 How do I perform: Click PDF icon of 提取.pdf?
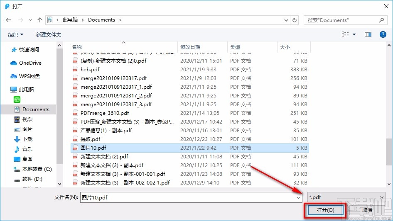75,139
